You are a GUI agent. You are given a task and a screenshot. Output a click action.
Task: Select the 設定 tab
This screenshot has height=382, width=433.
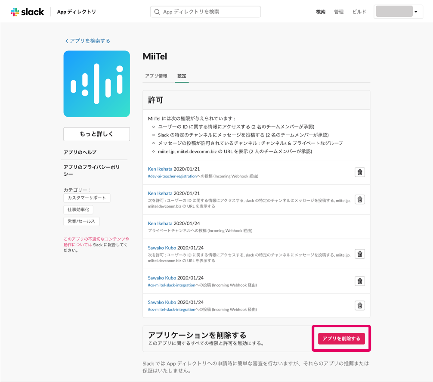point(182,76)
